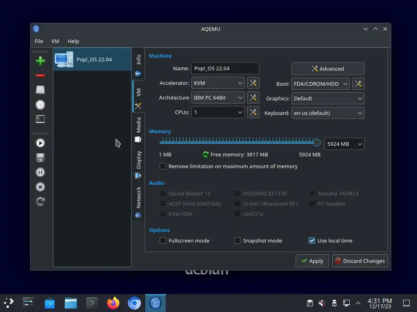Click Discard Changes button

click(360, 261)
